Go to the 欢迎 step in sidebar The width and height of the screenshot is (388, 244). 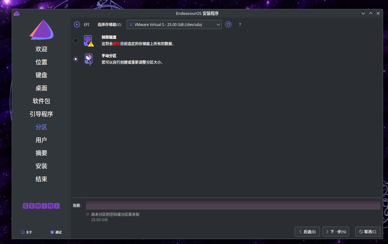(41, 49)
